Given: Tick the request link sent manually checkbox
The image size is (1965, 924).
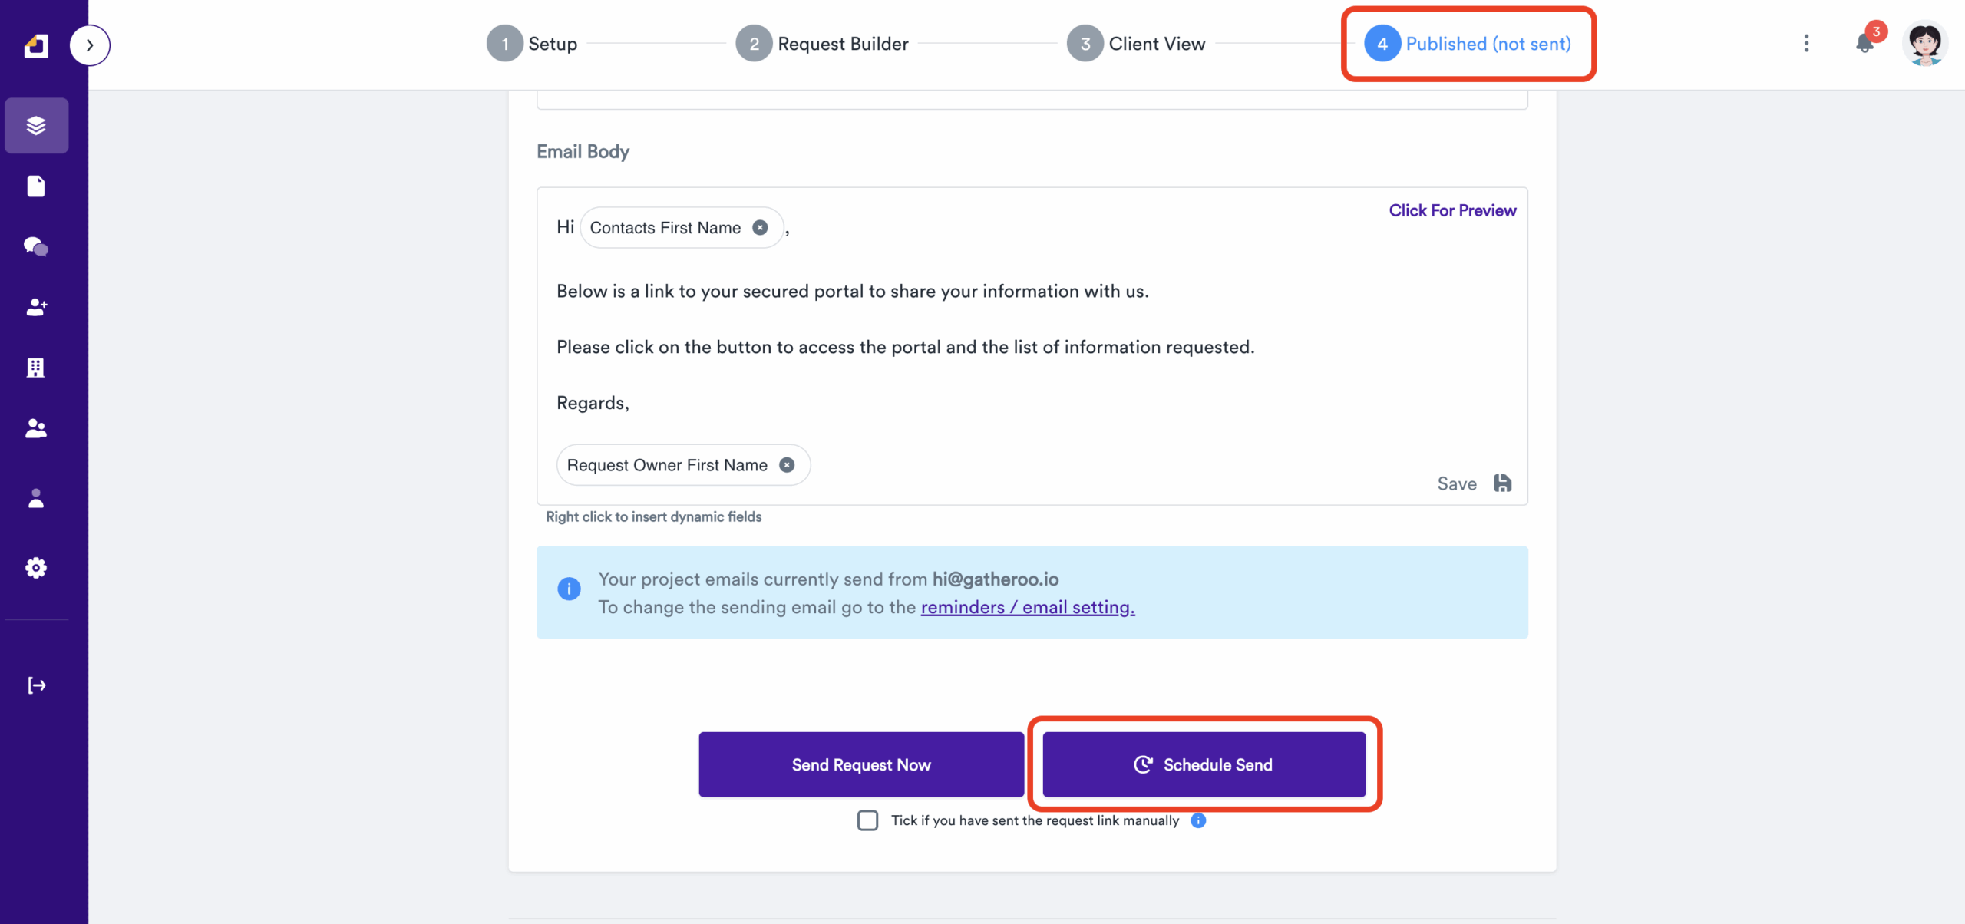Looking at the screenshot, I should (x=867, y=820).
